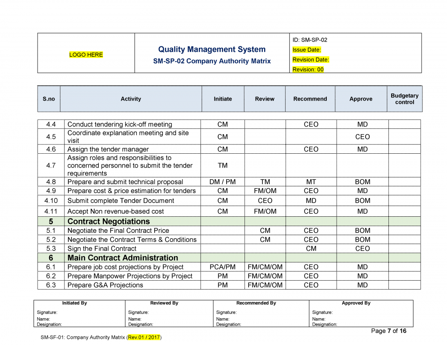Select the Revision: 00 text
The height and width of the screenshot is (345, 447).
pyautogui.click(x=308, y=70)
